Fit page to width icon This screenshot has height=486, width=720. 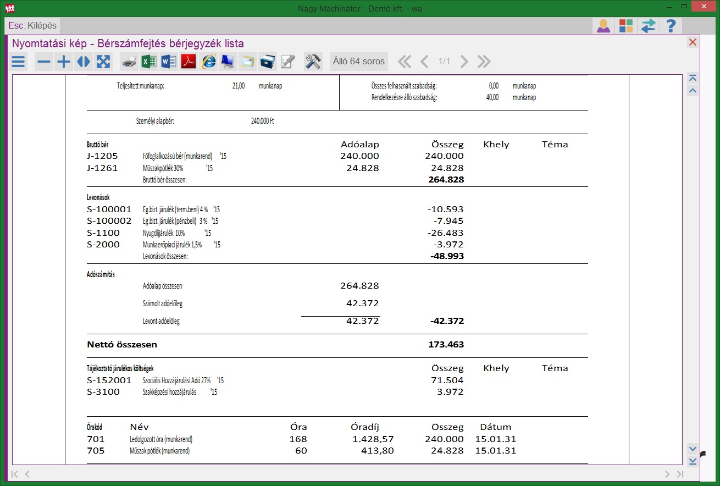tap(84, 62)
